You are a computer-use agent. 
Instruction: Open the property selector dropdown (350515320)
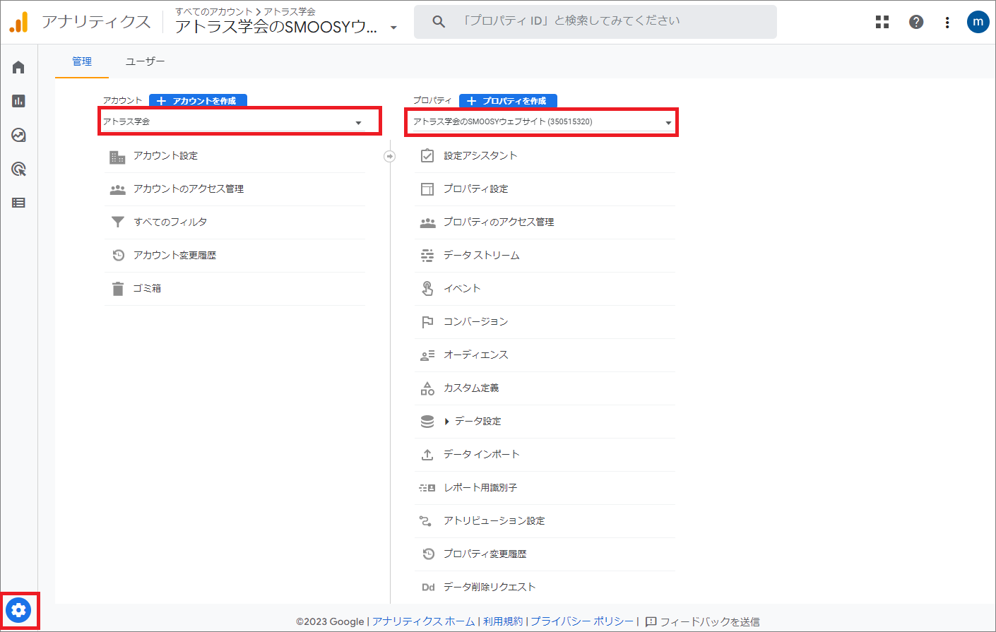point(543,122)
